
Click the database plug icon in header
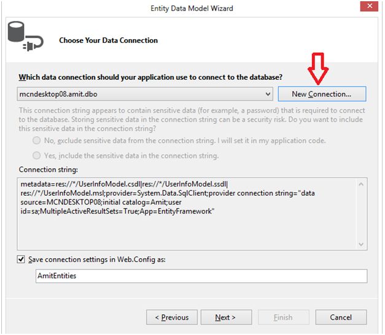pos(25,37)
